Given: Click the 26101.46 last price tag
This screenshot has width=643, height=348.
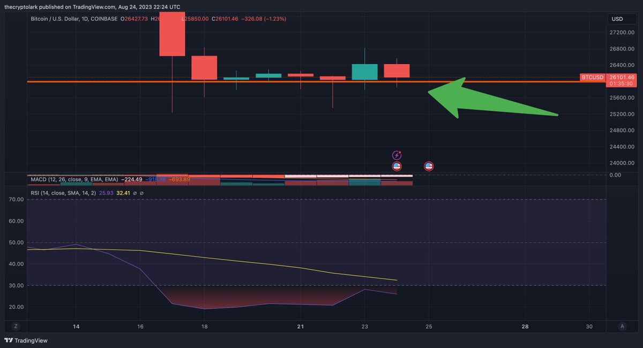Looking at the screenshot, I should coord(622,77).
